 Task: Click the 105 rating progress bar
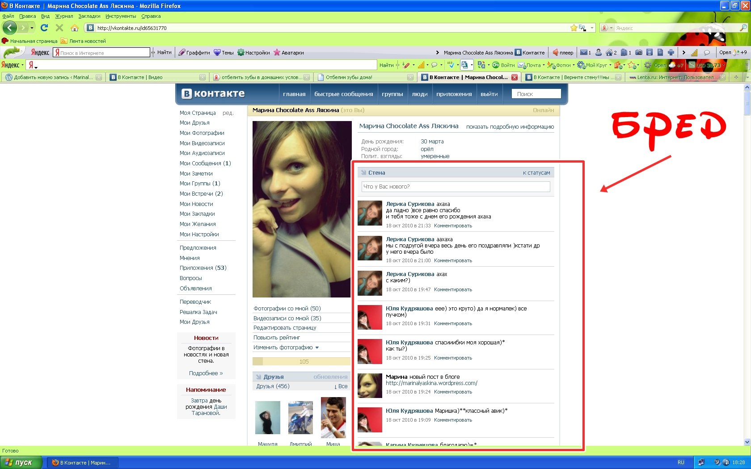tap(302, 361)
